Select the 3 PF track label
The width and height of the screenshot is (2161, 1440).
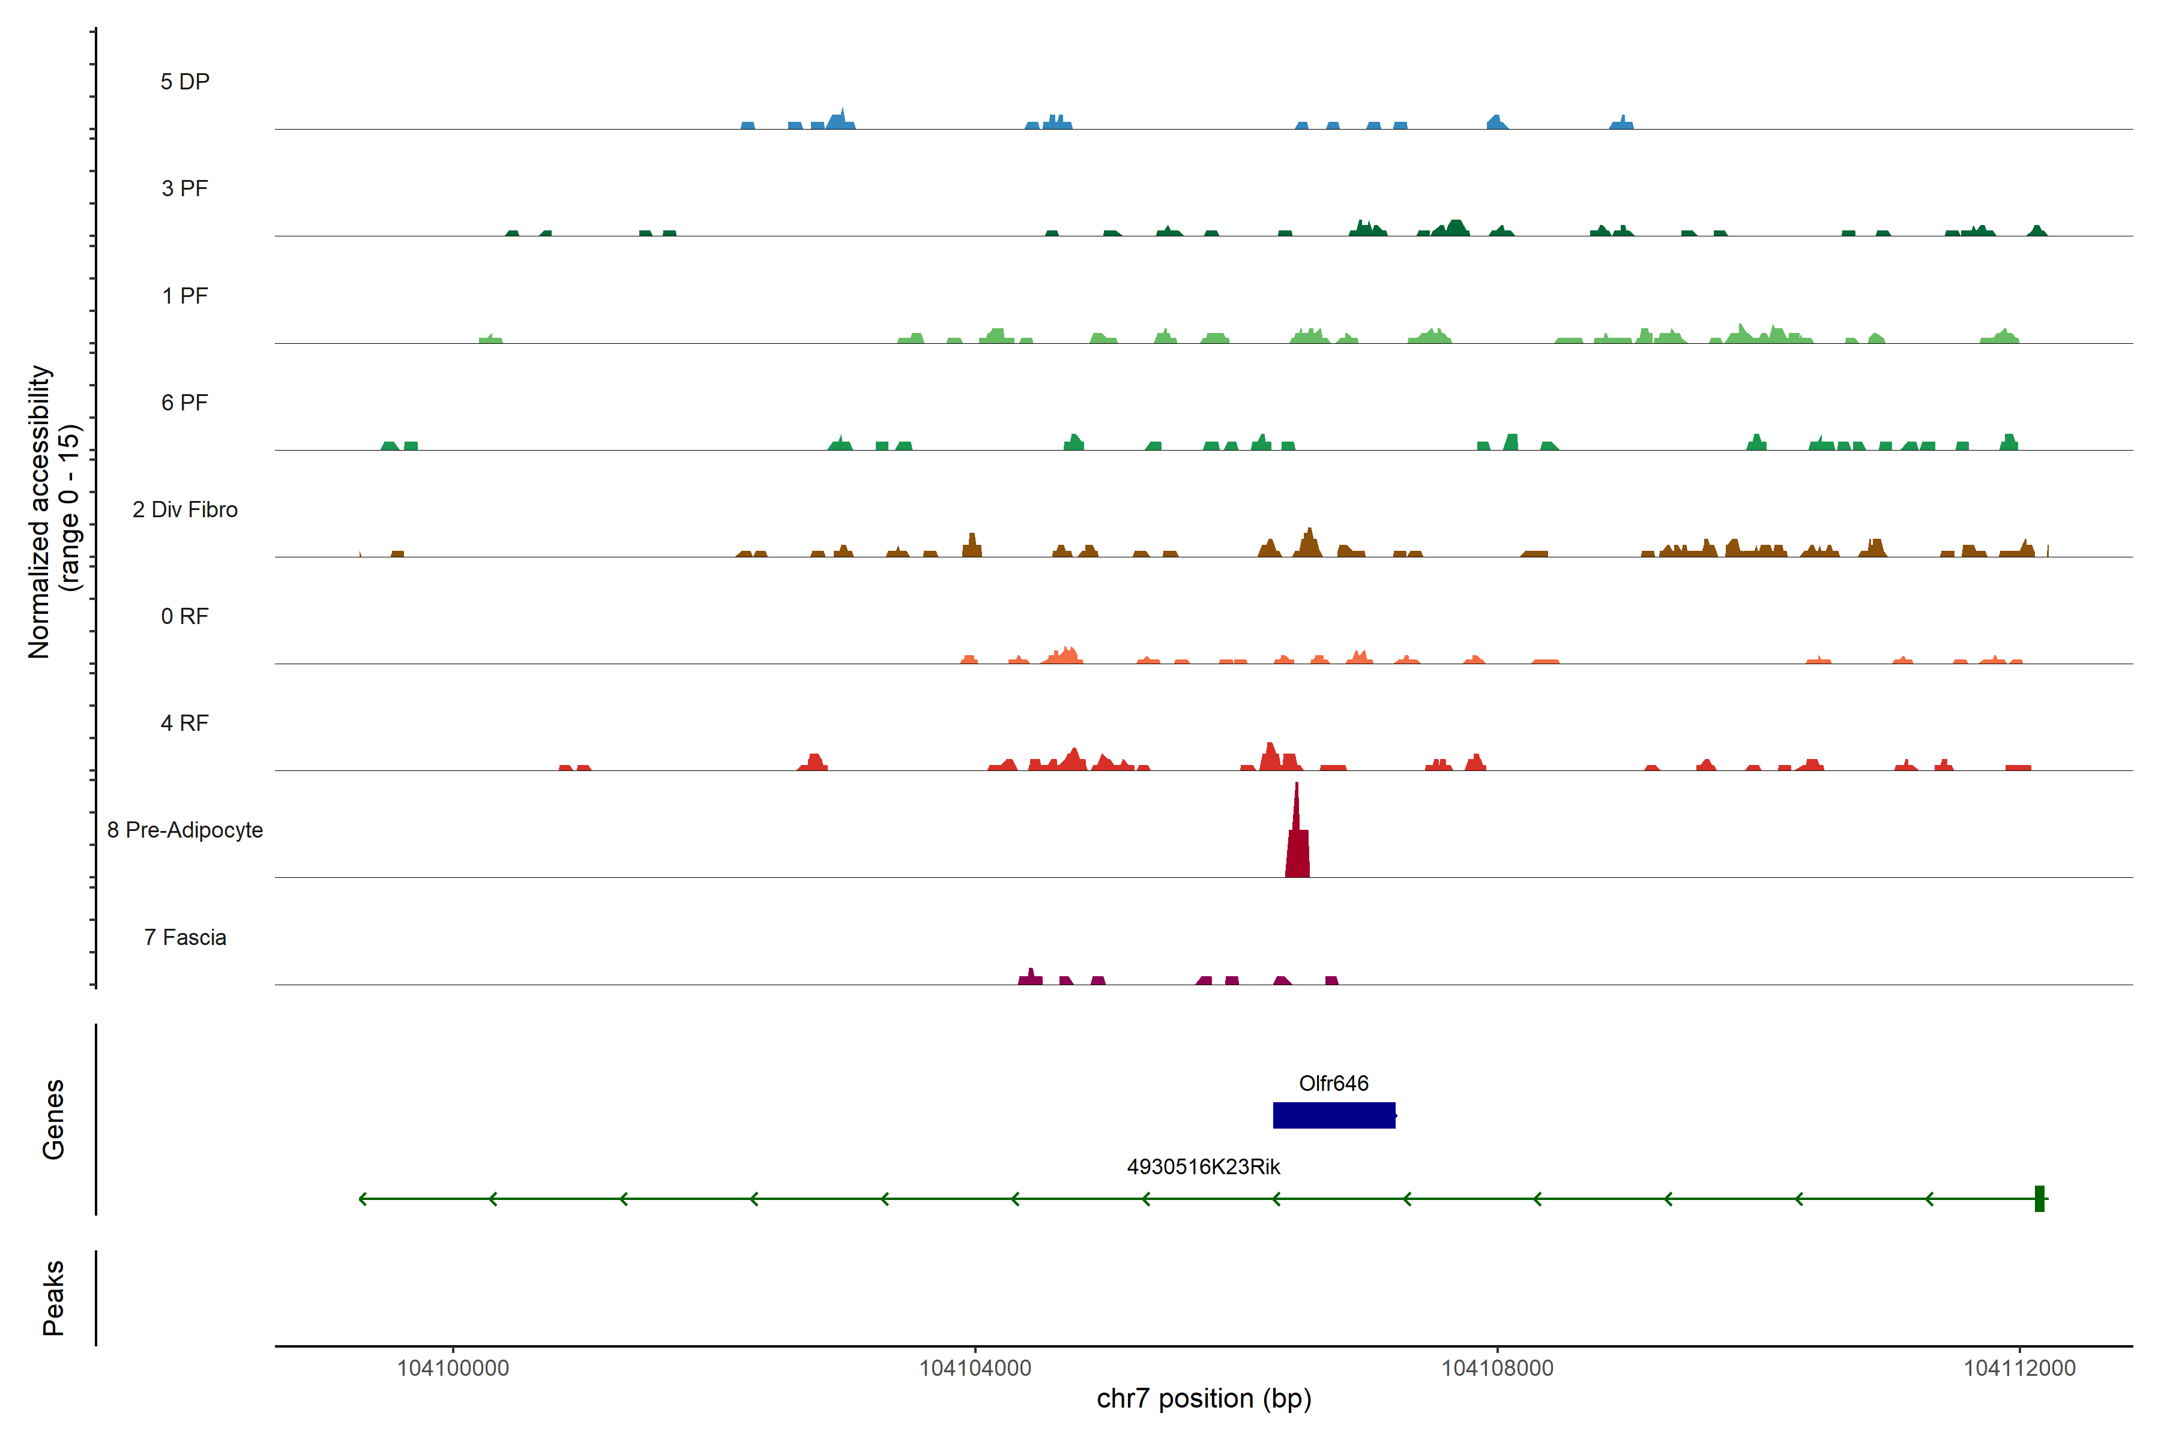pos(185,188)
